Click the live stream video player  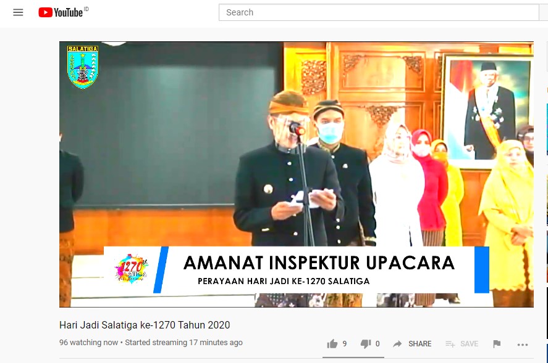(x=297, y=174)
